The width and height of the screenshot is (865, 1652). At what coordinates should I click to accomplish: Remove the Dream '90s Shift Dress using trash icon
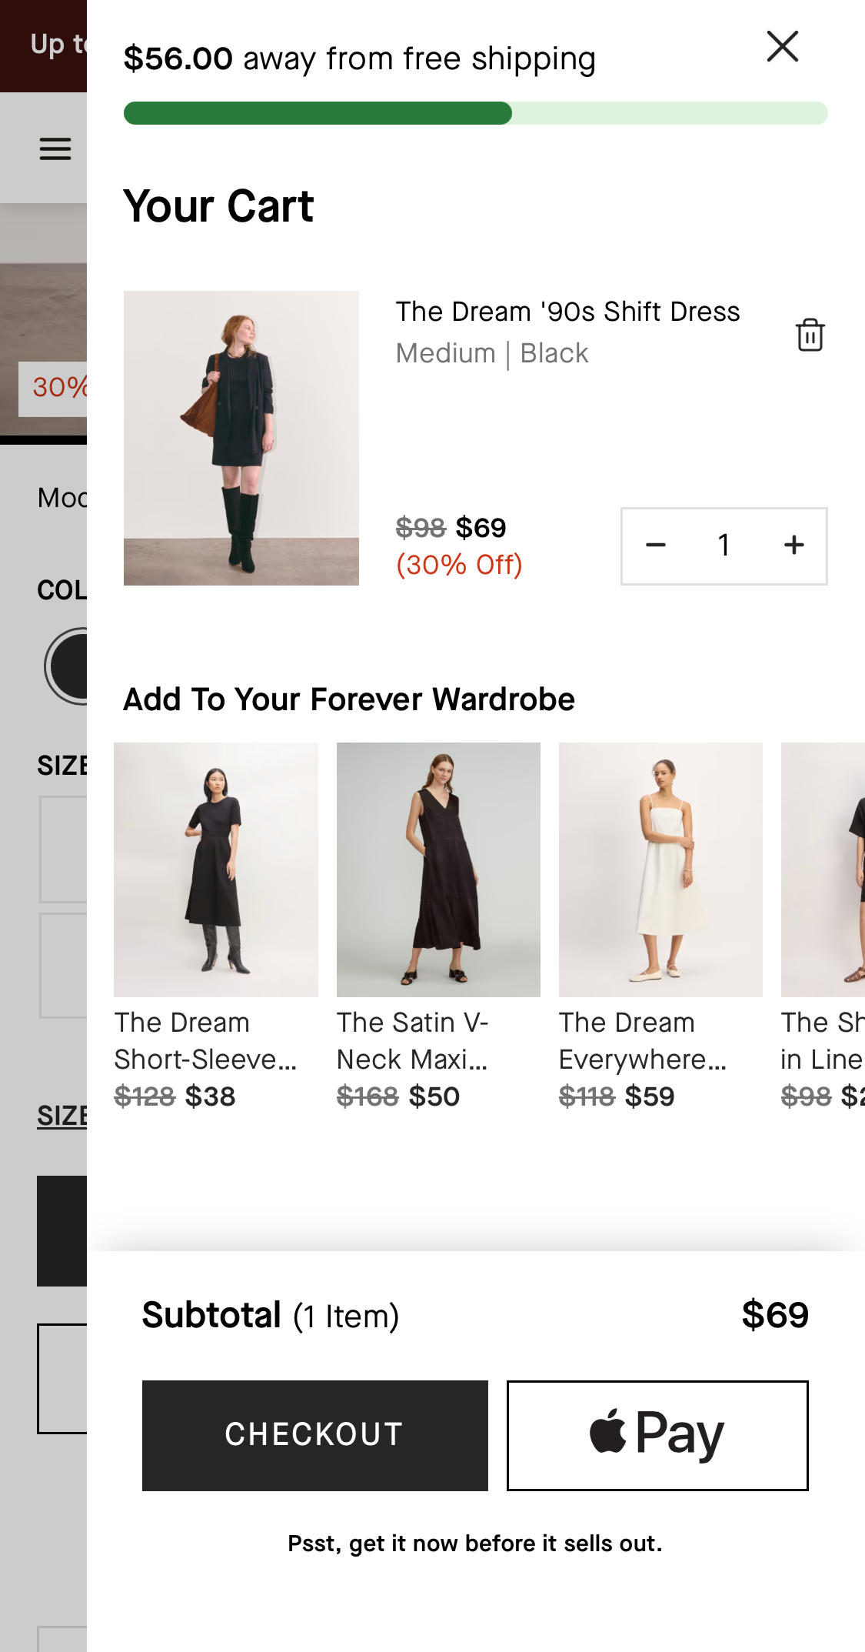click(x=810, y=335)
